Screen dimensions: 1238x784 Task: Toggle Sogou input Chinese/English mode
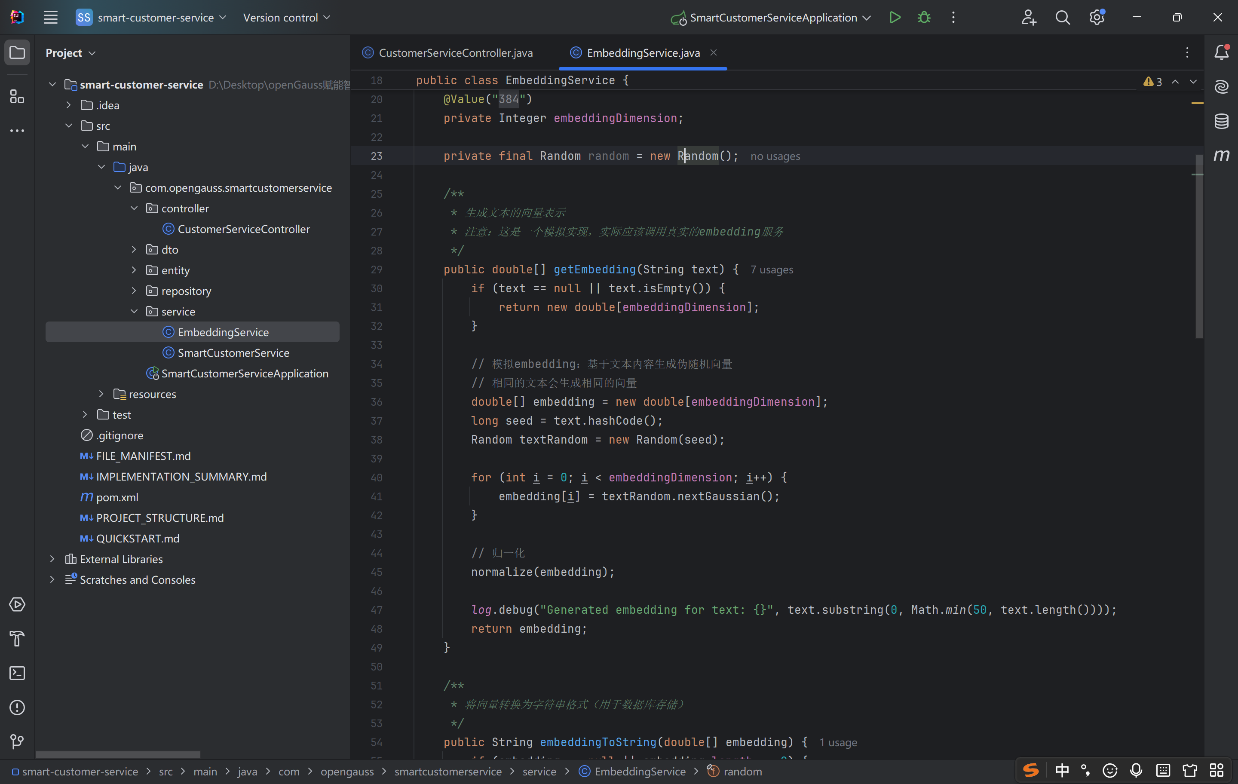point(1062,770)
